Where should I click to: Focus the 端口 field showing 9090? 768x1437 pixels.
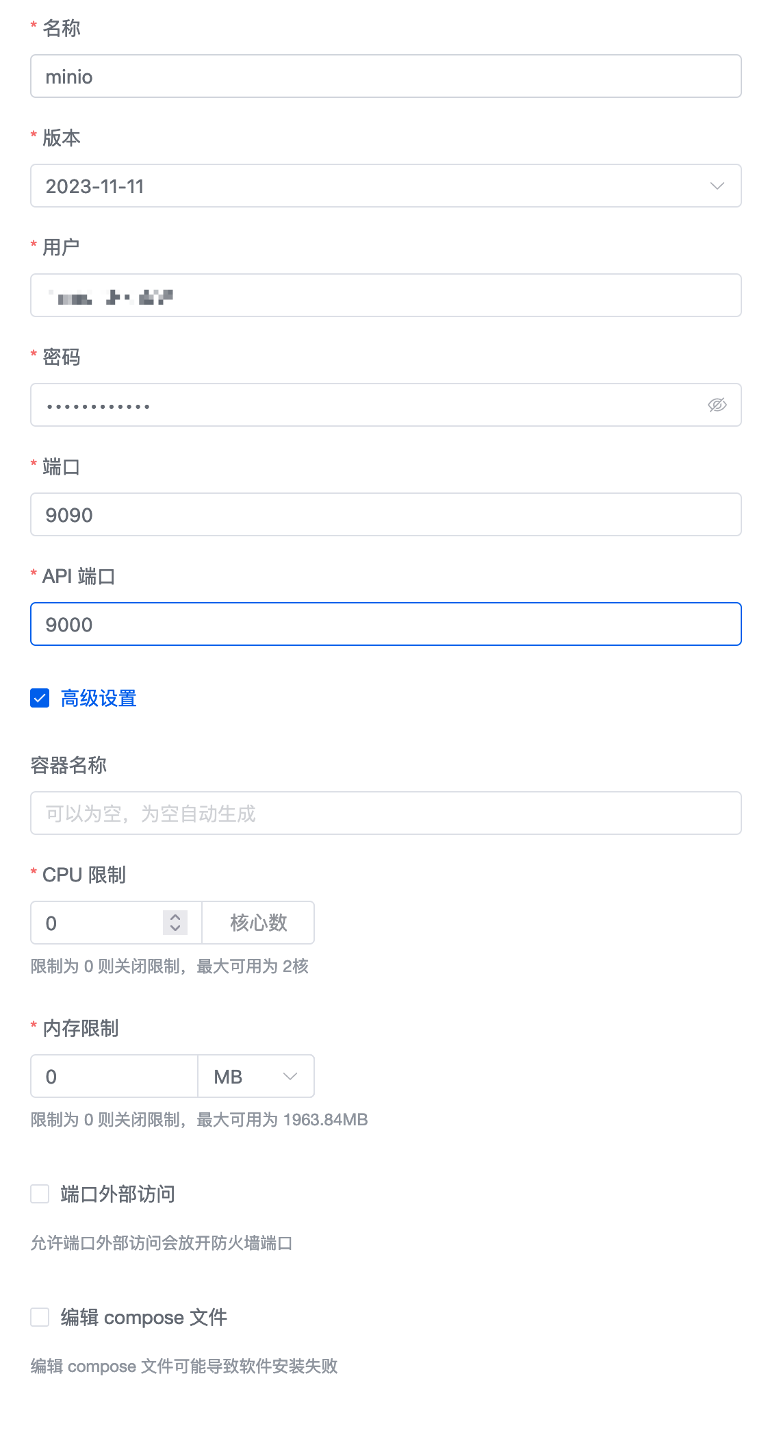click(x=385, y=514)
